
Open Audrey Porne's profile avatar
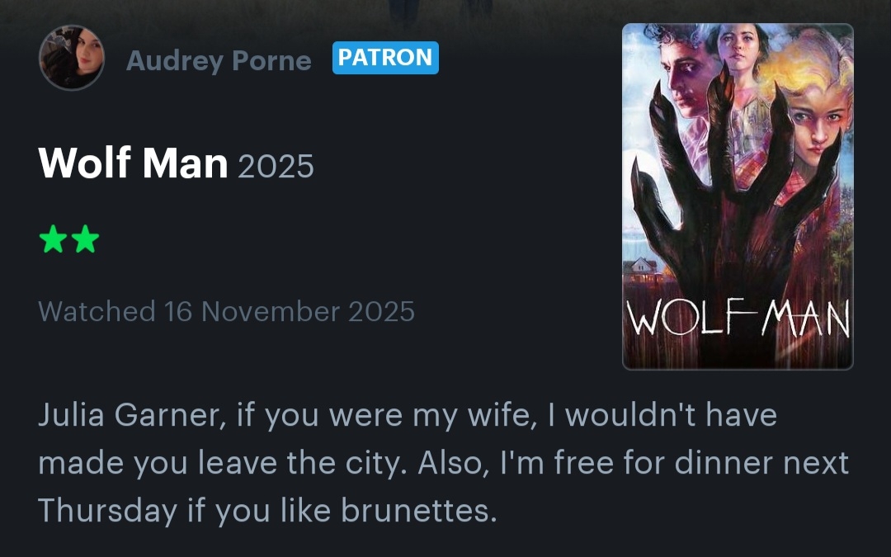click(x=72, y=58)
